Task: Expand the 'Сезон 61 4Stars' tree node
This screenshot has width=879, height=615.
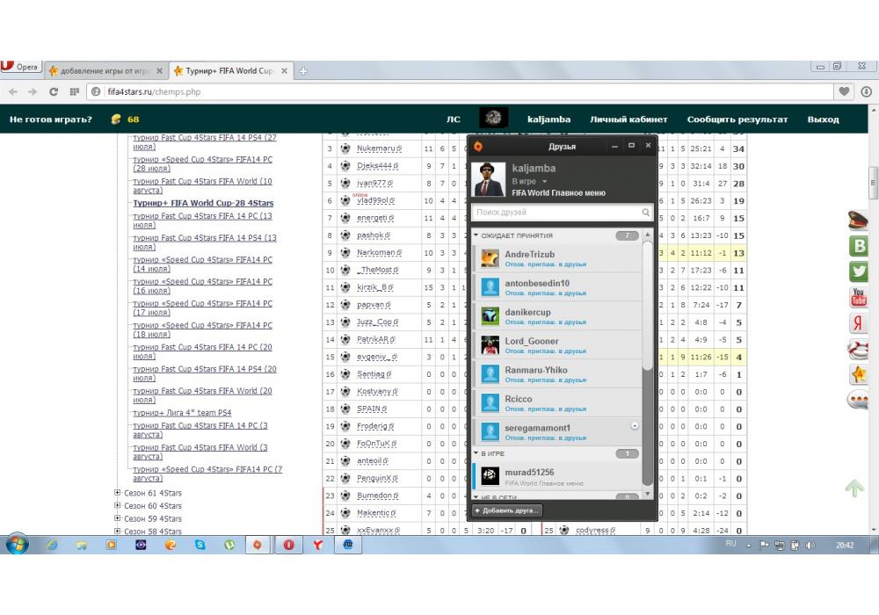Action: (118, 493)
